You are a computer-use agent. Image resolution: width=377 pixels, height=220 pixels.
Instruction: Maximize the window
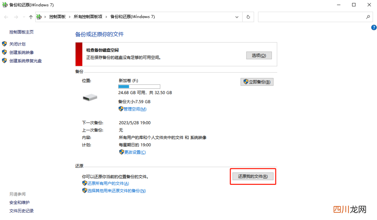[x=354, y=5]
